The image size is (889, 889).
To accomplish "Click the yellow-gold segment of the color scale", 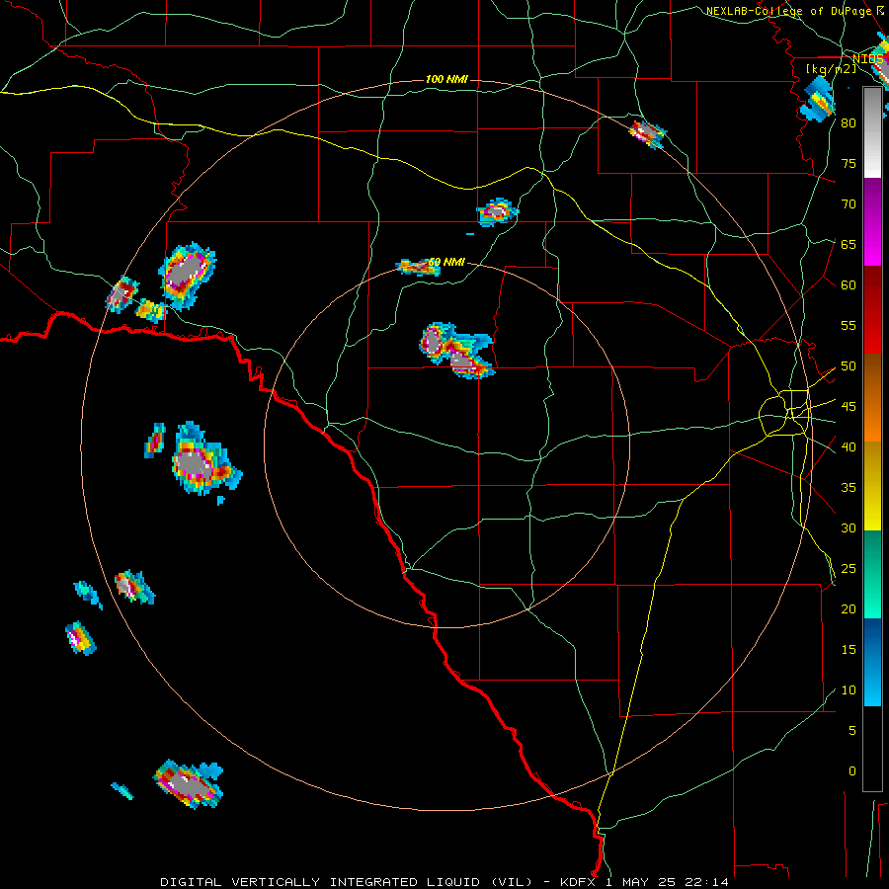I will [872, 486].
